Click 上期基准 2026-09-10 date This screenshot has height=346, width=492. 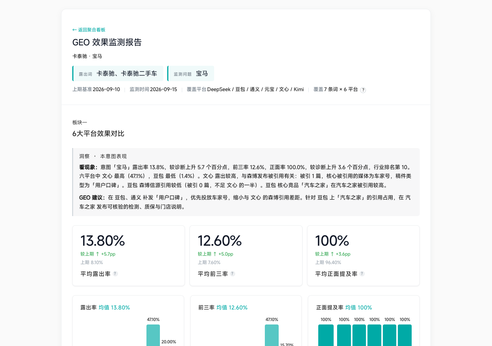tap(96, 89)
